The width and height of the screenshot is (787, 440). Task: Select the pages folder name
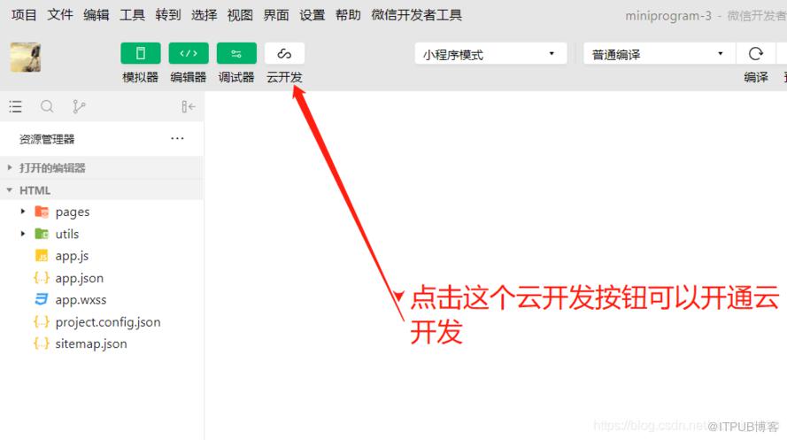click(73, 212)
